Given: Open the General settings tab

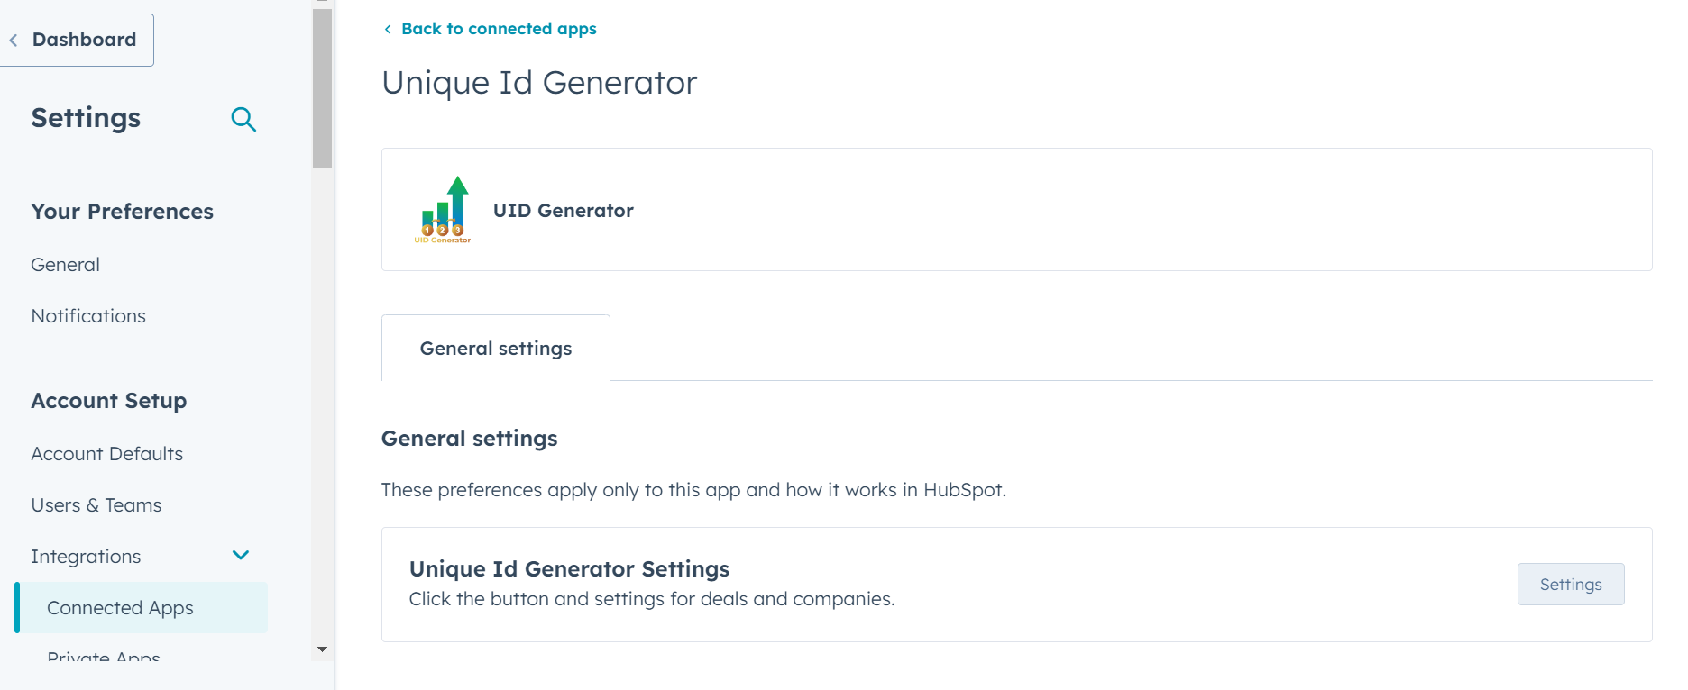Looking at the screenshot, I should [x=495, y=349].
